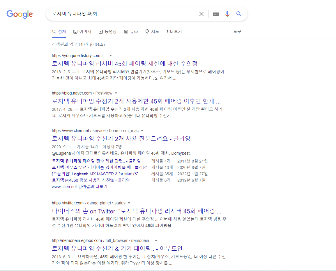Click the date 2017년 8월 24일
The image size is (336, 271).
click(192, 161)
